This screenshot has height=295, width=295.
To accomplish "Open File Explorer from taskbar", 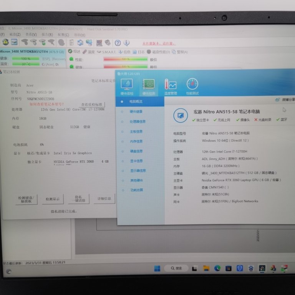I will point(206,268).
